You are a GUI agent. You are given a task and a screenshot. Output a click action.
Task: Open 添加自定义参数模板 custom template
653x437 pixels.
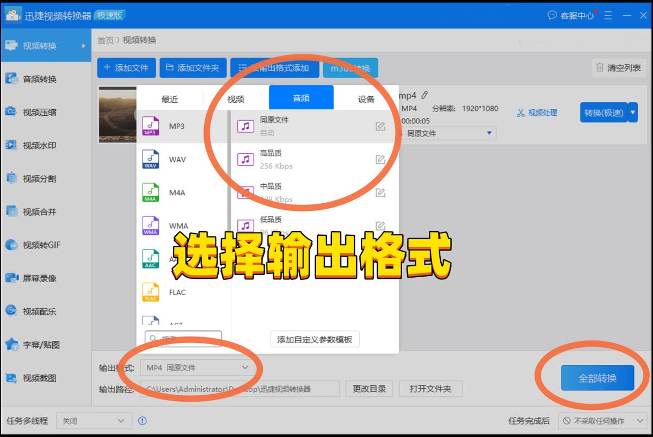point(315,339)
